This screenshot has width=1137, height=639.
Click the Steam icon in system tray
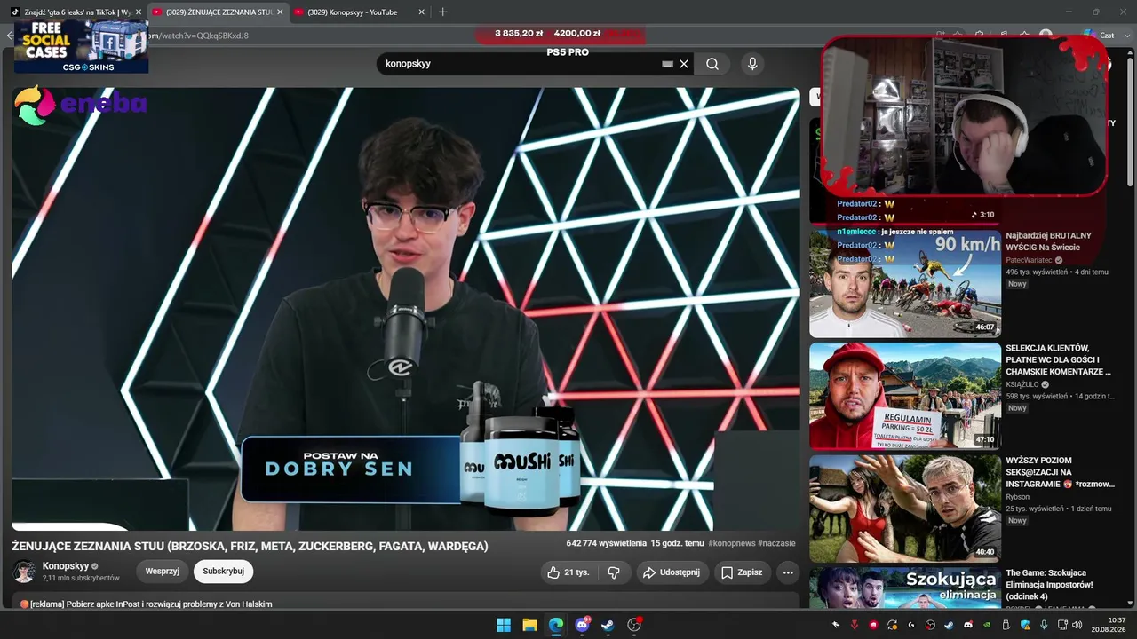pyautogui.click(x=949, y=625)
